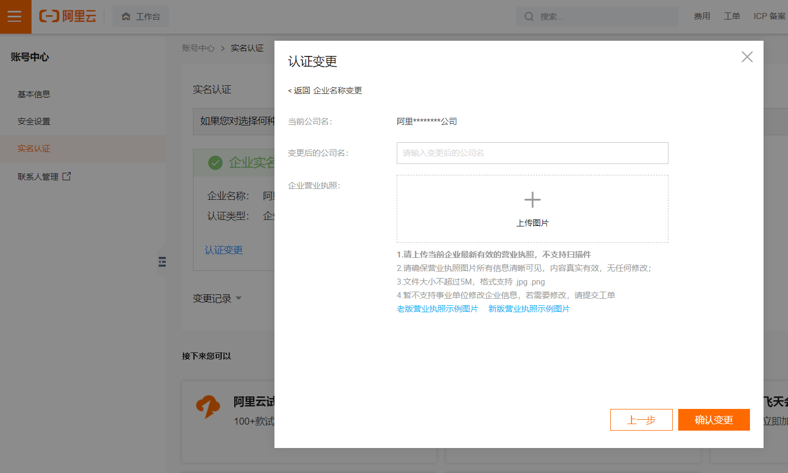
Task: Click the 上传图片 upload label
Action: pos(533,223)
